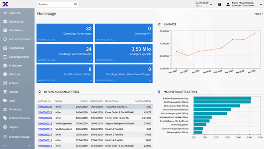Click customer name Testkunde_INLAND_1
The width and height of the screenshot is (264, 149).
click(x=116, y=107)
